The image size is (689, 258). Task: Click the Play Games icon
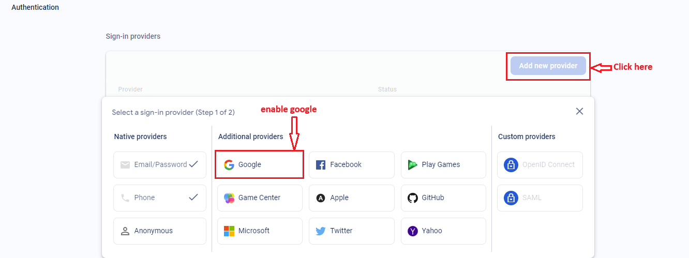coord(412,165)
